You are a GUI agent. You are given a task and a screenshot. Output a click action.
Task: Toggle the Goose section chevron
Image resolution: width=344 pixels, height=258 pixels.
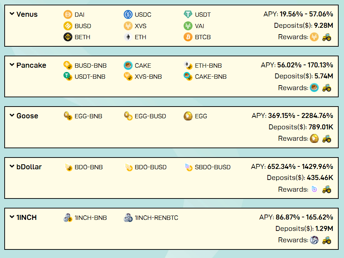click(12, 116)
